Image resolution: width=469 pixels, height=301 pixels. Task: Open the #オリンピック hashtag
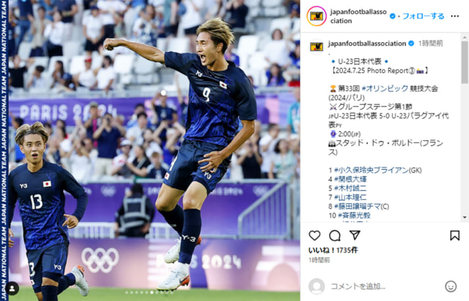coord(385,88)
